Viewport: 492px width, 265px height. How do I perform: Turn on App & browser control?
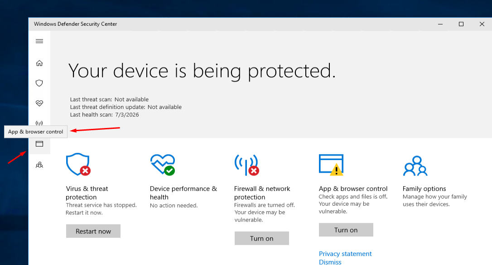click(346, 230)
